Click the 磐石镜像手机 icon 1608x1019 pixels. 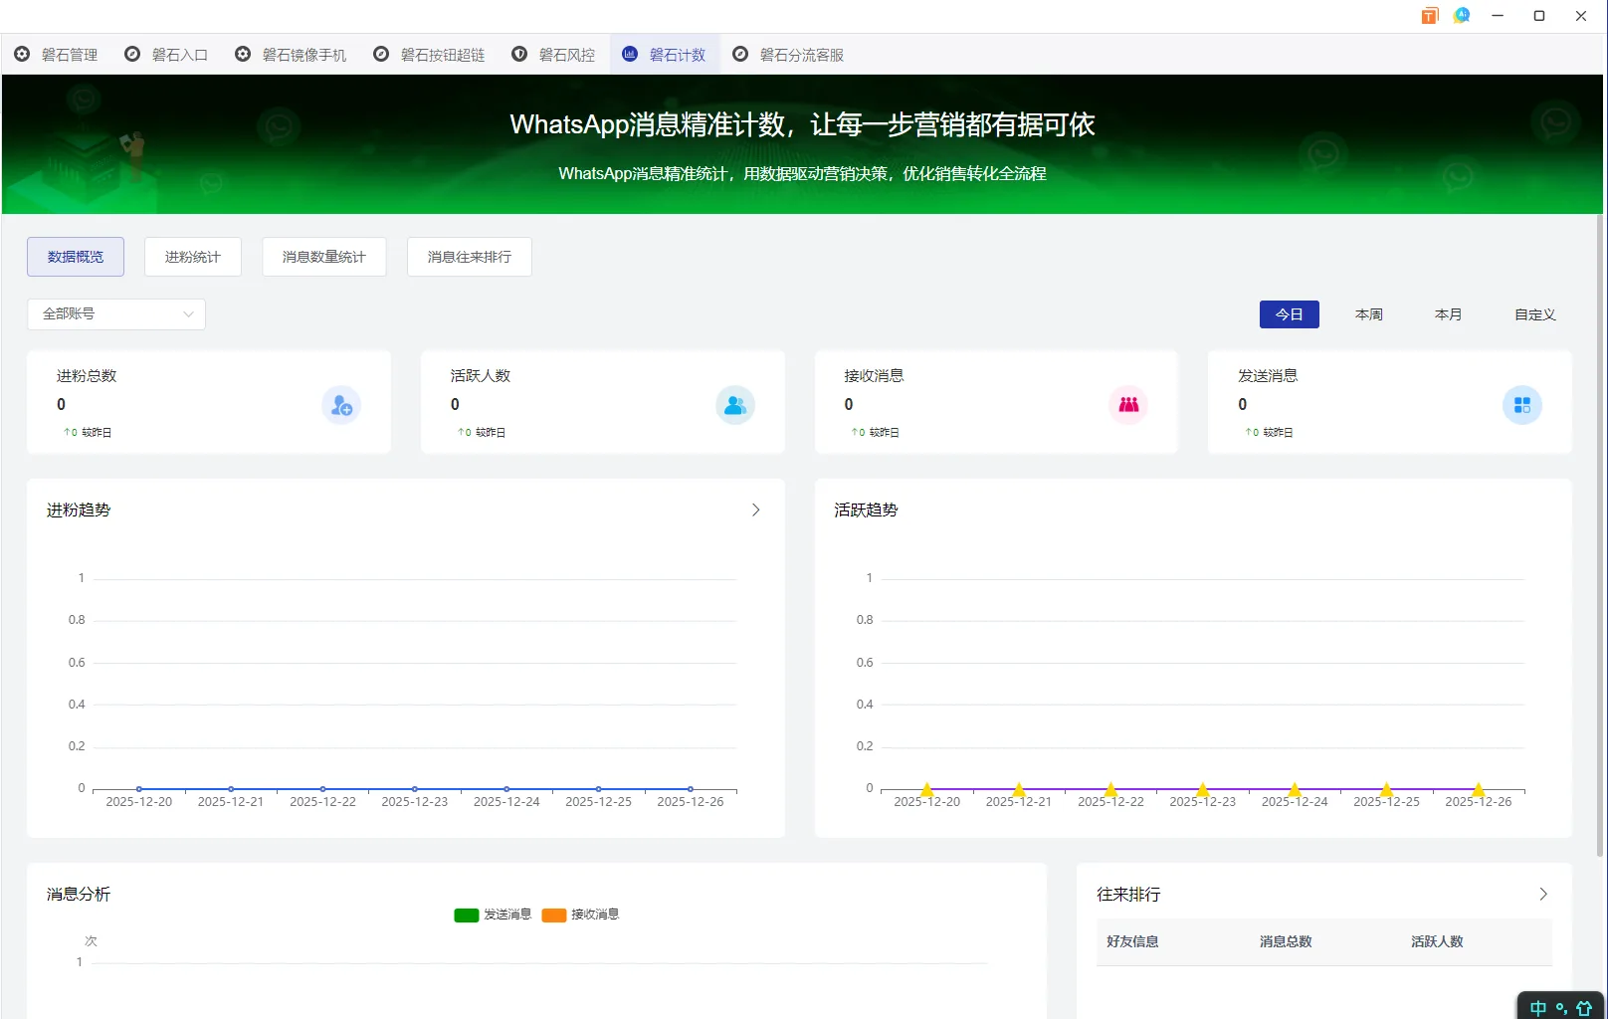tap(242, 54)
